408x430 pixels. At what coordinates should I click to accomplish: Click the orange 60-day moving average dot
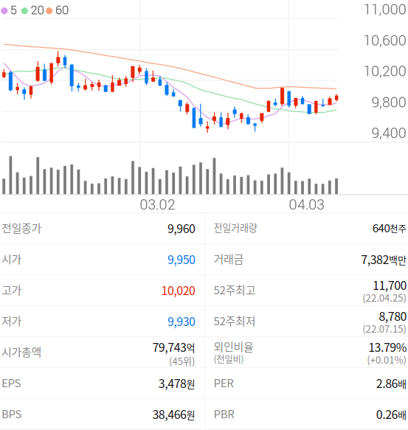(x=49, y=11)
